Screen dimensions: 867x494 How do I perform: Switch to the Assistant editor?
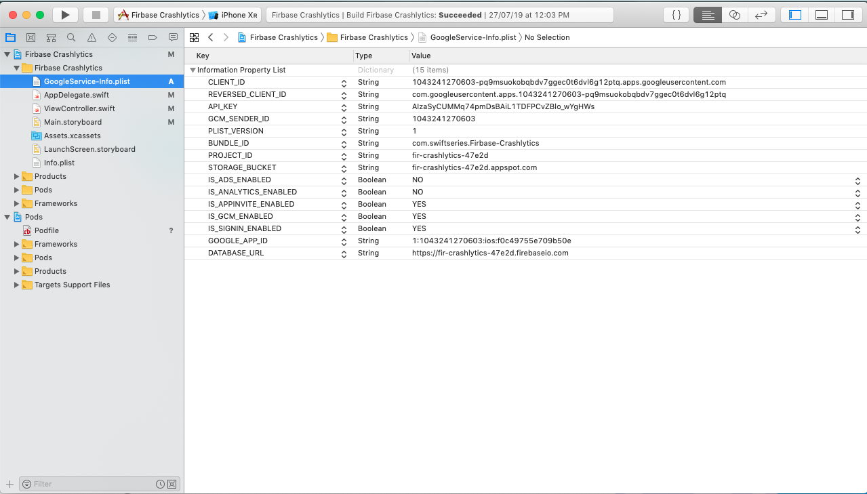point(735,15)
